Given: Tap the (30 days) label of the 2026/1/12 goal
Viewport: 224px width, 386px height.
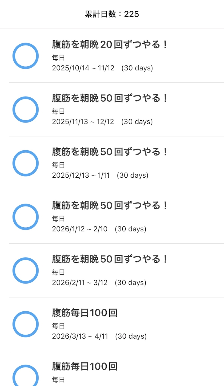Looking at the screenshot, I should (131, 229).
